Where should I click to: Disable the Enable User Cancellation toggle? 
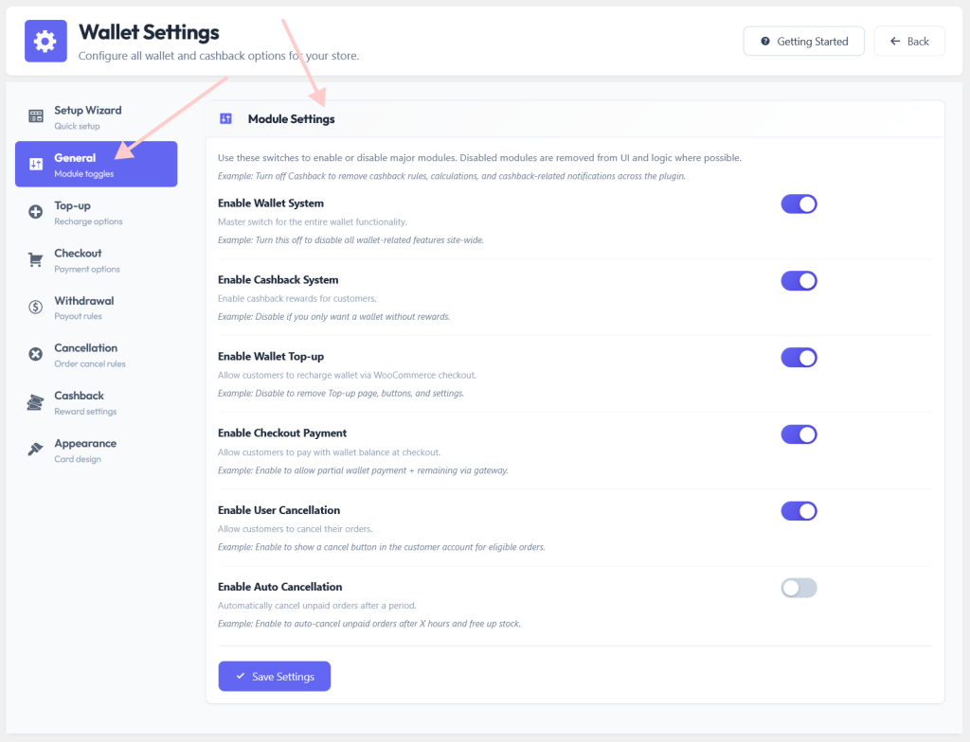click(x=799, y=511)
